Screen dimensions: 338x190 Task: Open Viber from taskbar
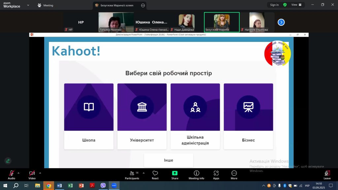(103, 185)
